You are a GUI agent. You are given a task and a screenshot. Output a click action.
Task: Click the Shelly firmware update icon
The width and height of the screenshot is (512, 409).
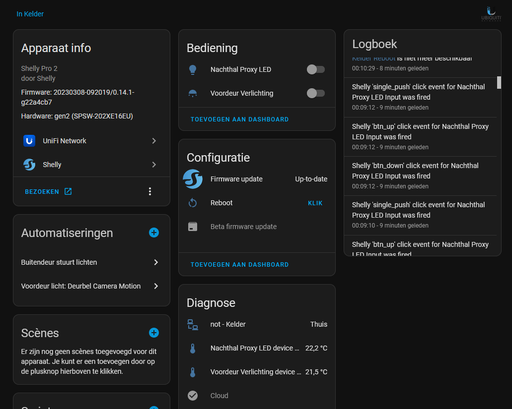(193, 179)
